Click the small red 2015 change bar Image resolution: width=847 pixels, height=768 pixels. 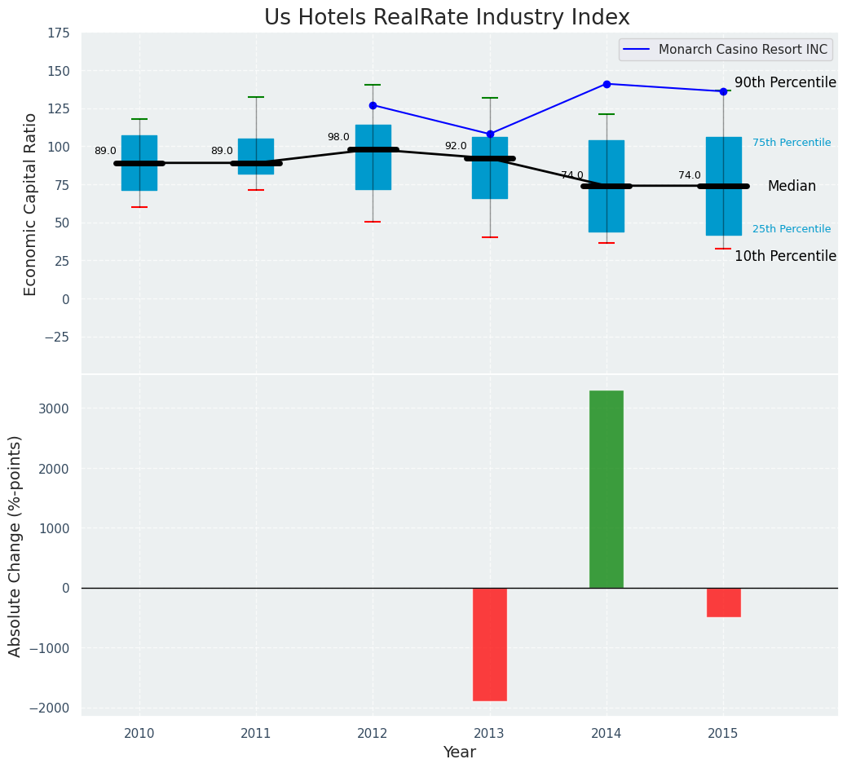coord(723,602)
